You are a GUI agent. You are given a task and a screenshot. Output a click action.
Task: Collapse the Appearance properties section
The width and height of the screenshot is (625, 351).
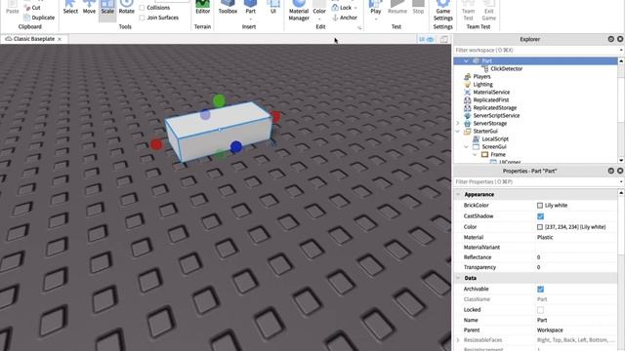458,194
